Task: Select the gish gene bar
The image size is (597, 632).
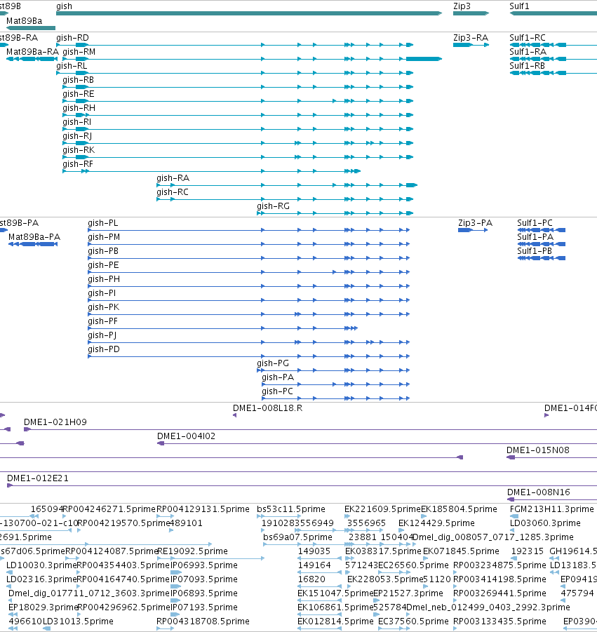Action: [x=249, y=13]
